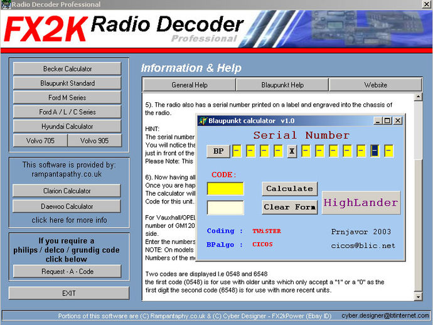Open the Website tab
The image size is (433, 325).
(375, 85)
